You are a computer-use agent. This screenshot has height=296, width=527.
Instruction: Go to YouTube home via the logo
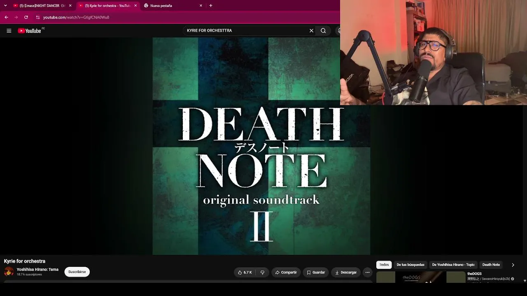29,31
